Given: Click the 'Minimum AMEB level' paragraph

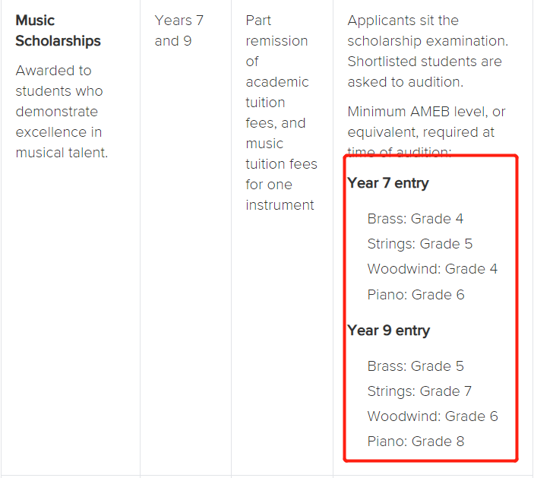Looking at the screenshot, I should 426,132.
